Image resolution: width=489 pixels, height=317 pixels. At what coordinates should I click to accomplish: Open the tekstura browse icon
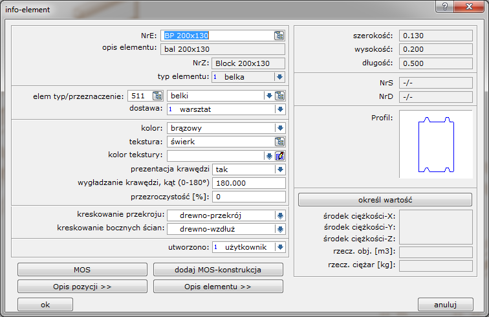point(279,141)
